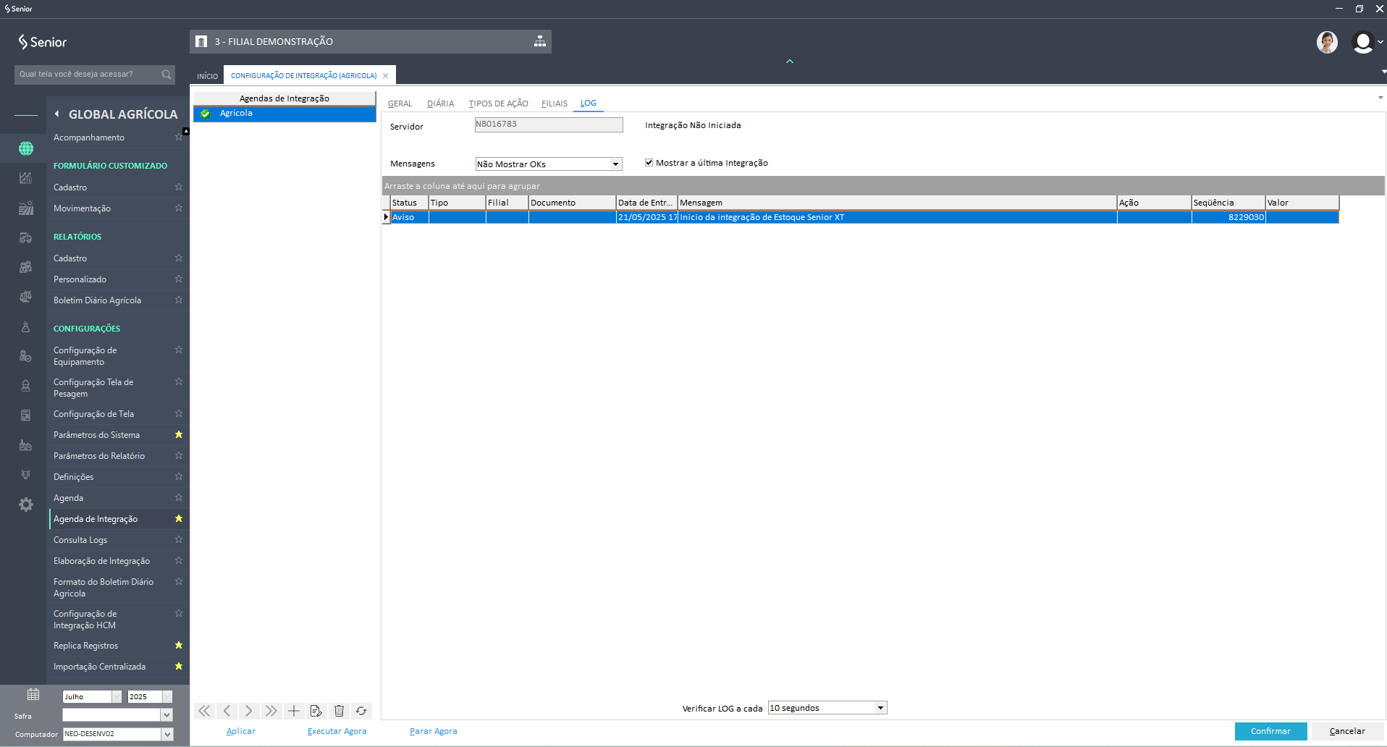Switch to the DIÁRIA tab

[x=441, y=104]
